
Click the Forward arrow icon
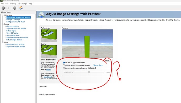[x=15, y=8]
